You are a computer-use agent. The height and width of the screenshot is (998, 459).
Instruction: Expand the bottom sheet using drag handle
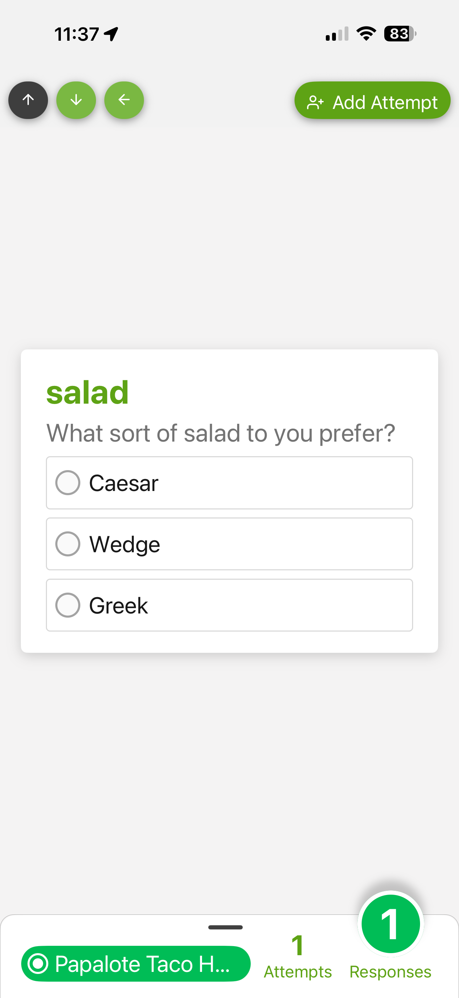226,927
